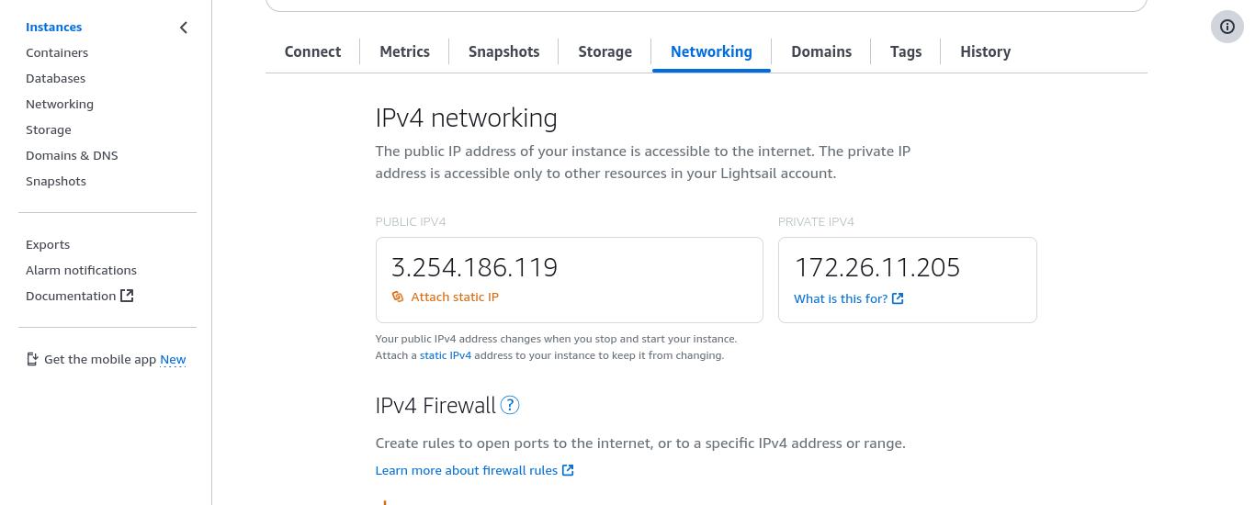
Task: Open Alarm notifications in the sidebar
Action: tap(81, 270)
